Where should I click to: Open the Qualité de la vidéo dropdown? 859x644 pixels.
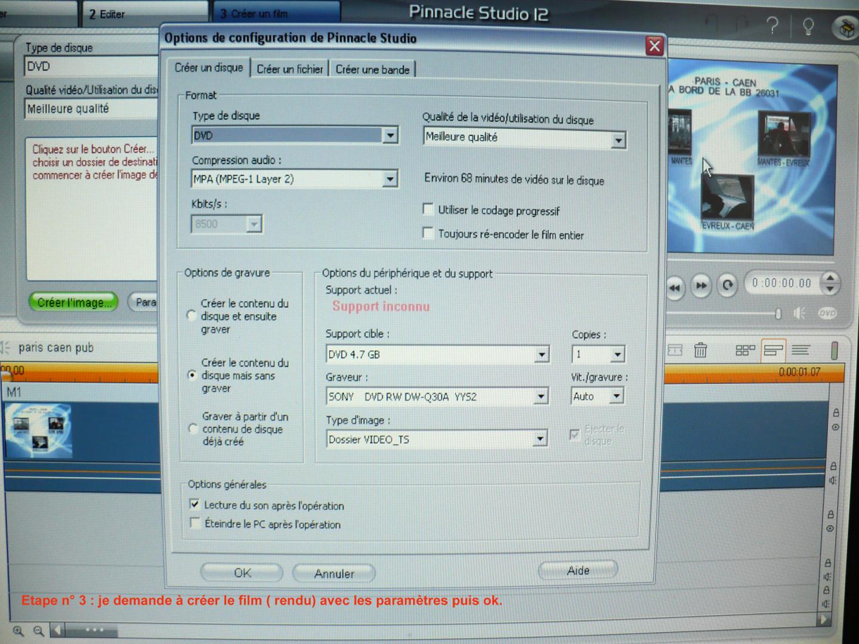pyautogui.click(x=619, y=141)
